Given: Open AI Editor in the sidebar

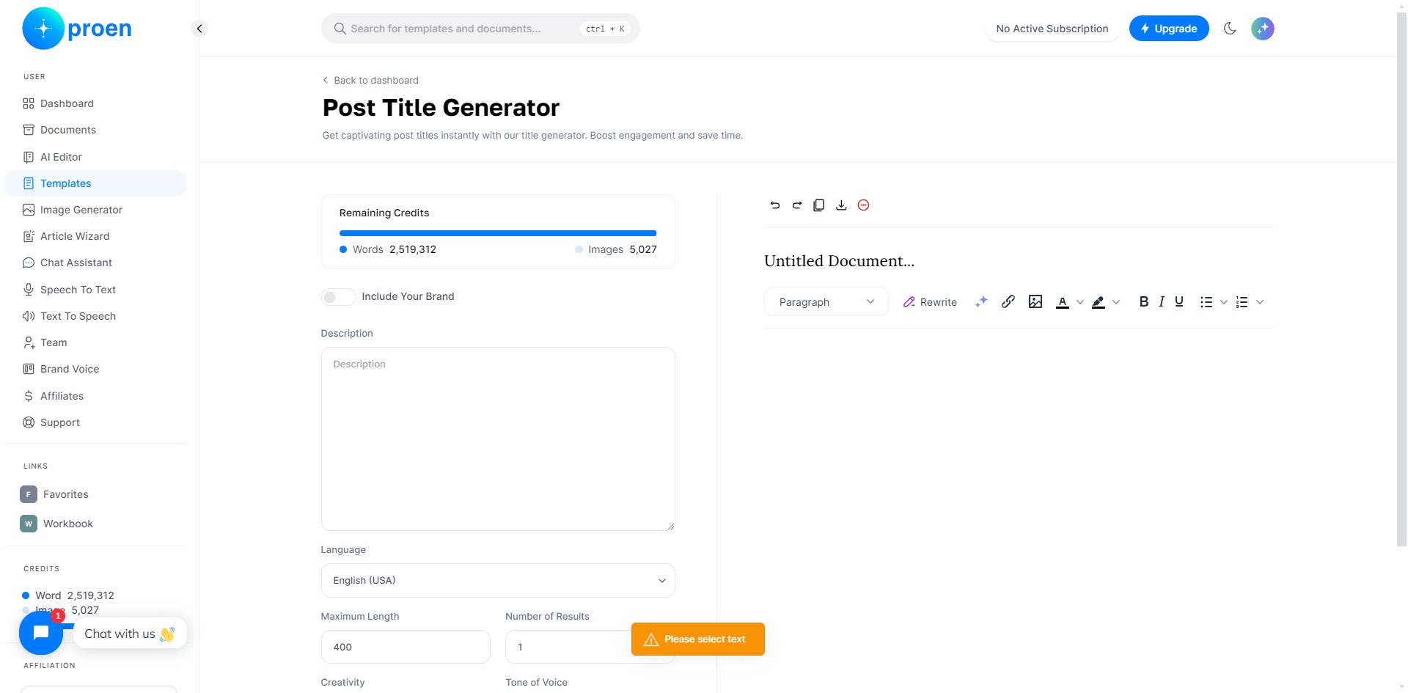Looking at the screenshot, I should (95, 157).
